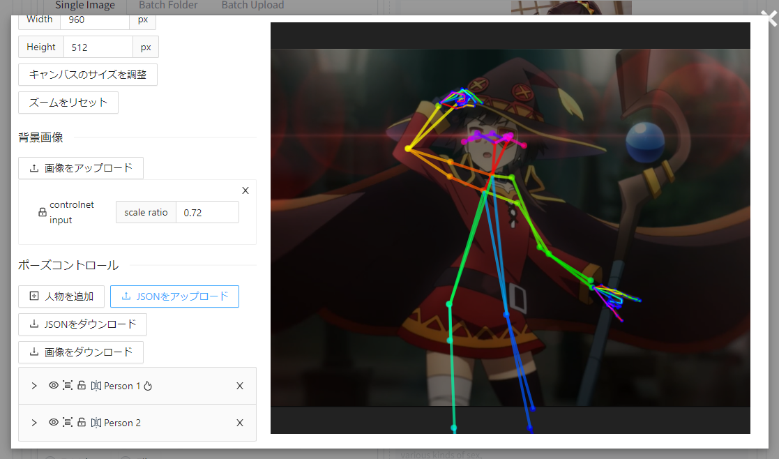779x459 pixels.
Task: Click the 背景画像 section heading
Action: tap(40, 137)
